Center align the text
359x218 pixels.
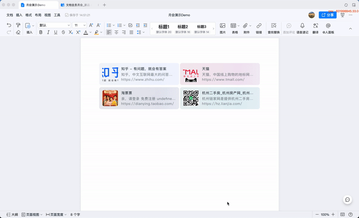point(116,32)
